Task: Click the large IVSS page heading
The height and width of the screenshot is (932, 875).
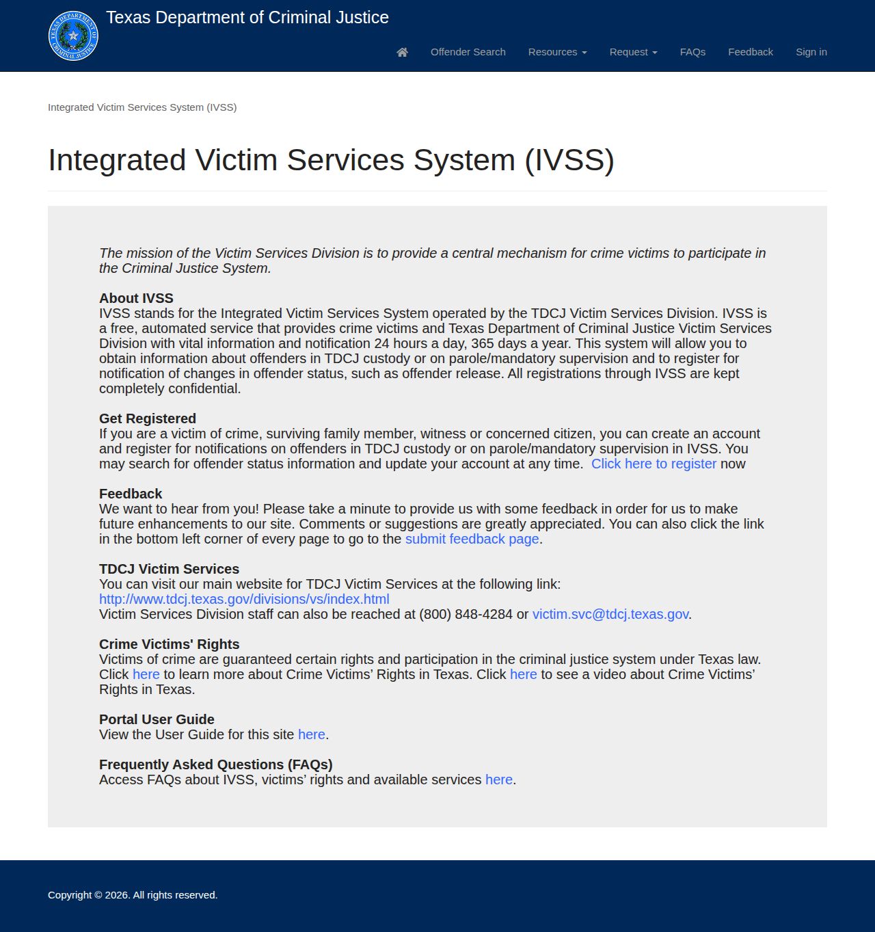Action: tap(332, 160)
